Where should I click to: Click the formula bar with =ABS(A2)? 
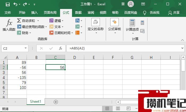click(123, 48)
